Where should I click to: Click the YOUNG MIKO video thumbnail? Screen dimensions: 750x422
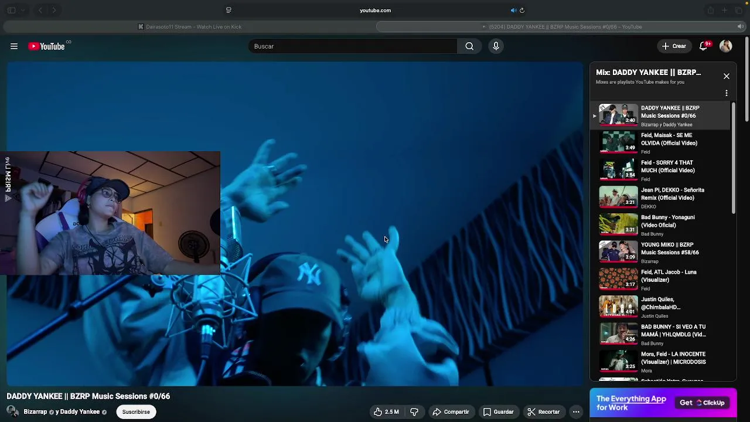(x=618, y=251)
